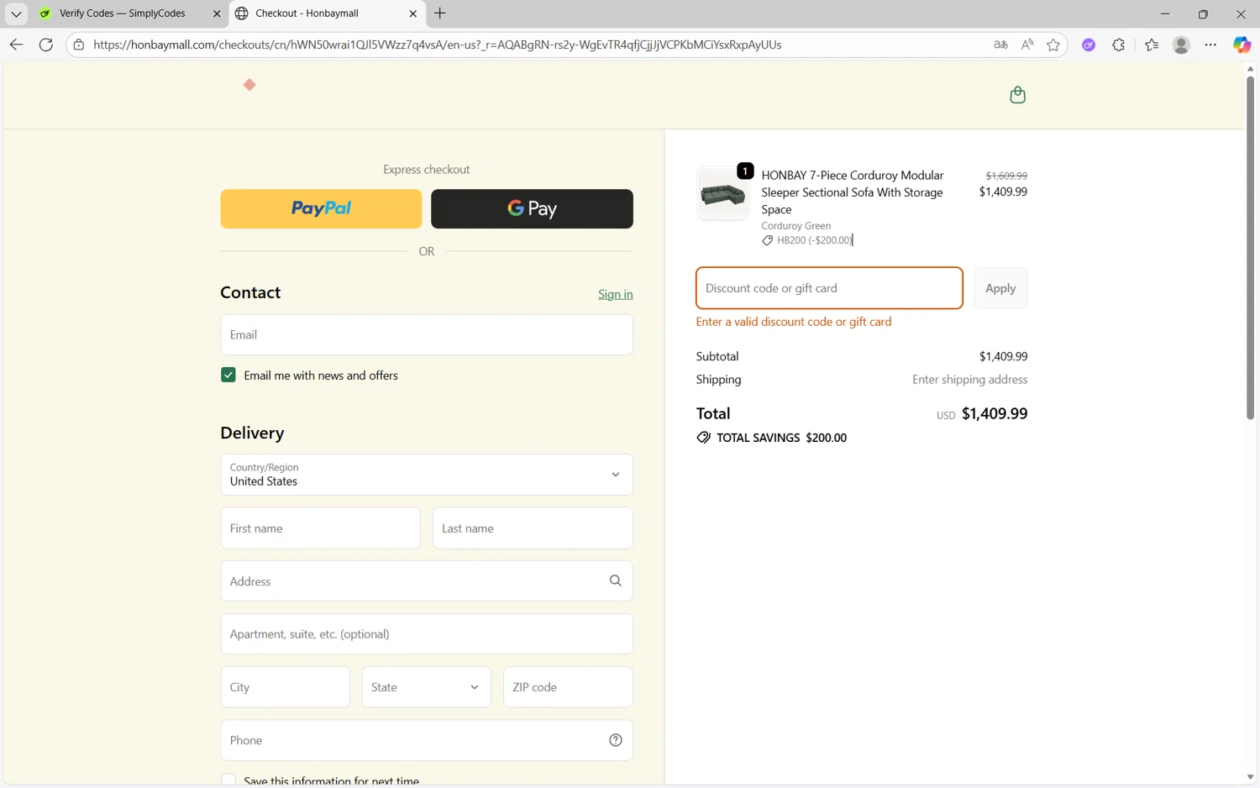Click the browser address bar URL

[x=437, y=45]
